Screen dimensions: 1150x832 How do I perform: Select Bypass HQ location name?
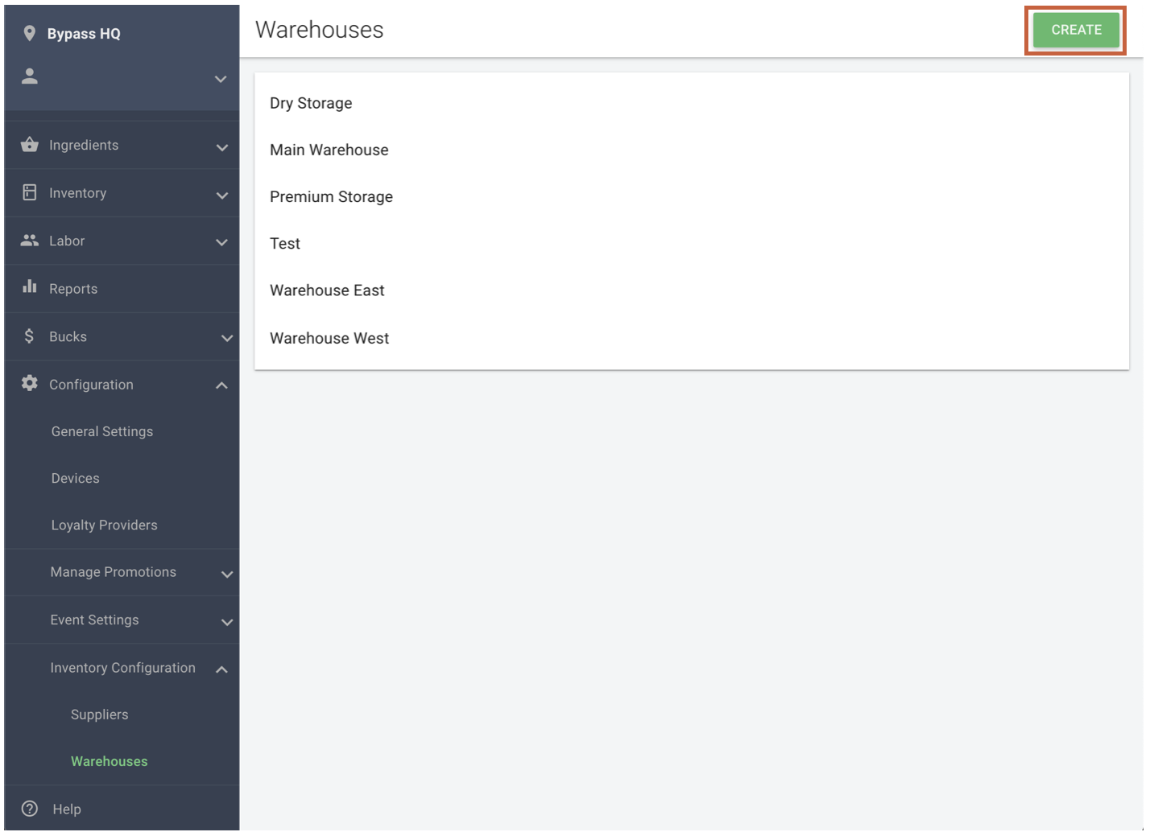pos(84,34)
